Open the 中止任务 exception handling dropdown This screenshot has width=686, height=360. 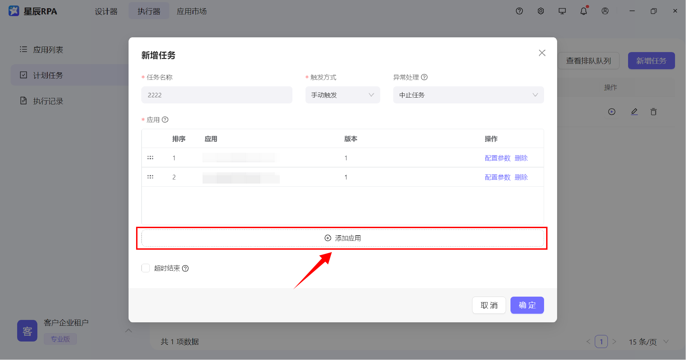coord(468,95)
